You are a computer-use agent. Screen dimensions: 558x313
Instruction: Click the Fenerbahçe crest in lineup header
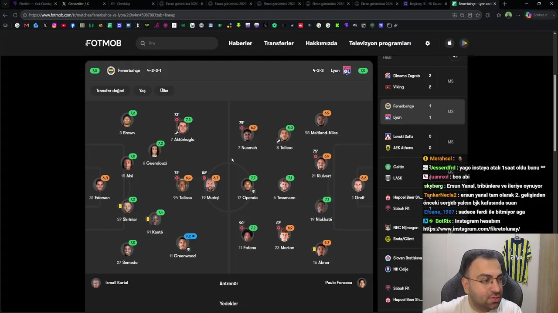(111, 70)
